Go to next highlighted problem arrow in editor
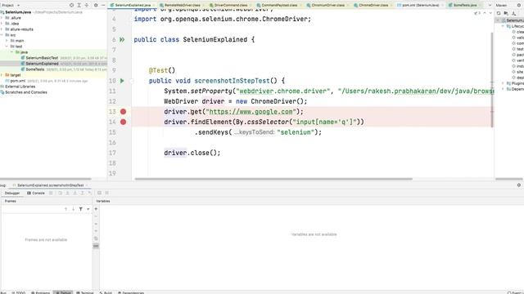 click(490, 13)
